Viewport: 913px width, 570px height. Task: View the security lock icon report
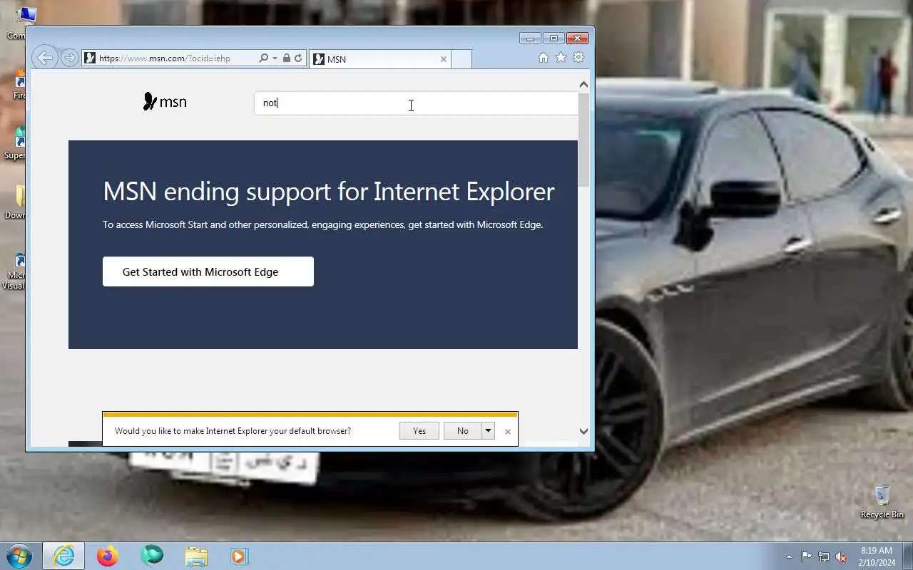[x=287, y=58]
